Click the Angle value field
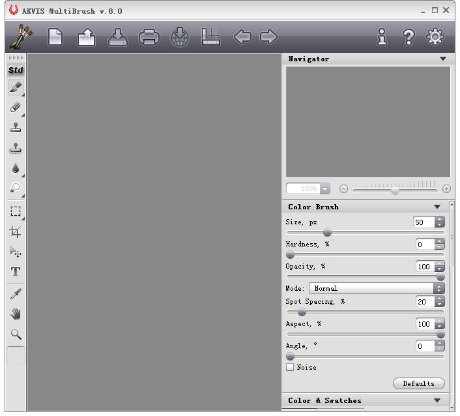Viewport: 460px width, 416px height. point(425,346)
